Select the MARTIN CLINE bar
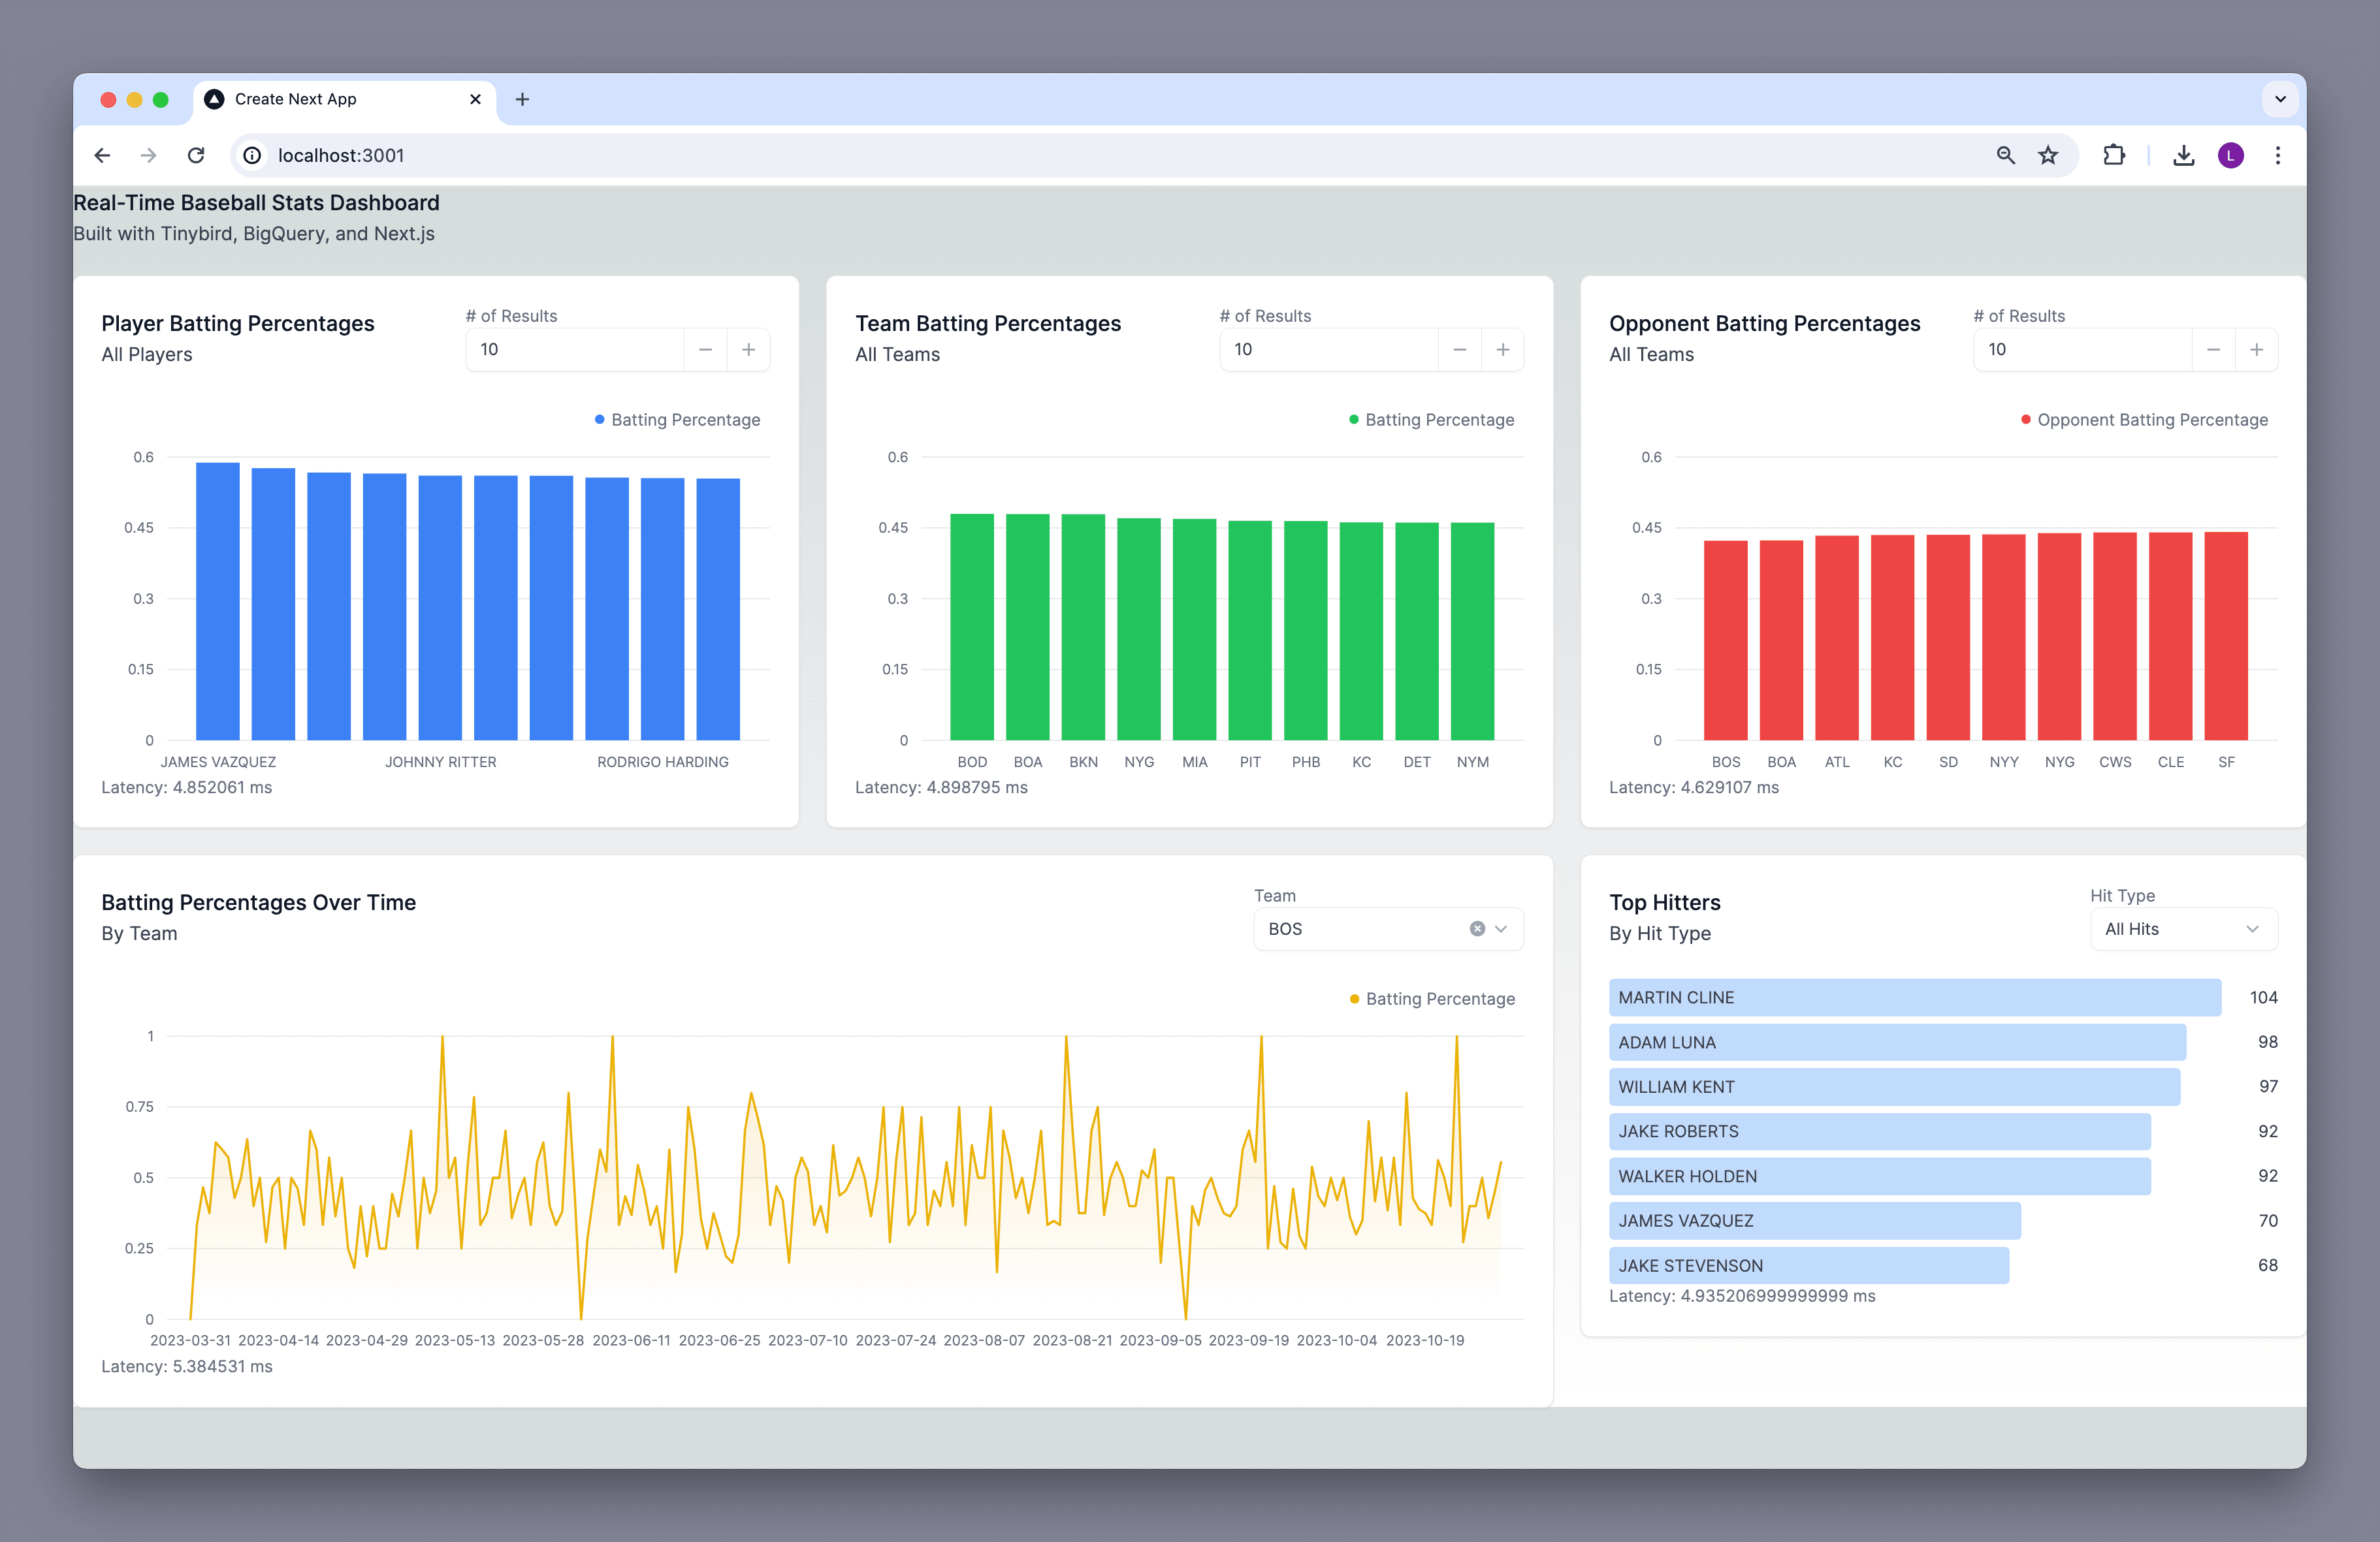The width and height of the screenshot is (2380, 1542). click(x=1915, y=998)
